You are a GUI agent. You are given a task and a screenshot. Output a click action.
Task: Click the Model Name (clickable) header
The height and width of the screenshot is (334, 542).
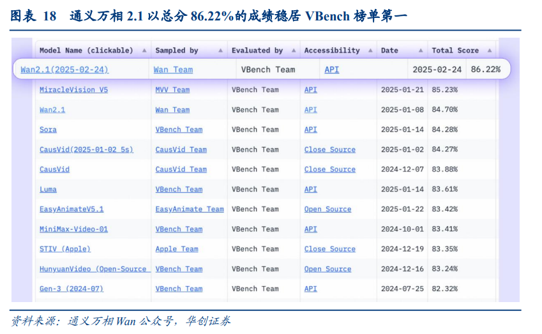pyautogui.click(x=86, y=50)
